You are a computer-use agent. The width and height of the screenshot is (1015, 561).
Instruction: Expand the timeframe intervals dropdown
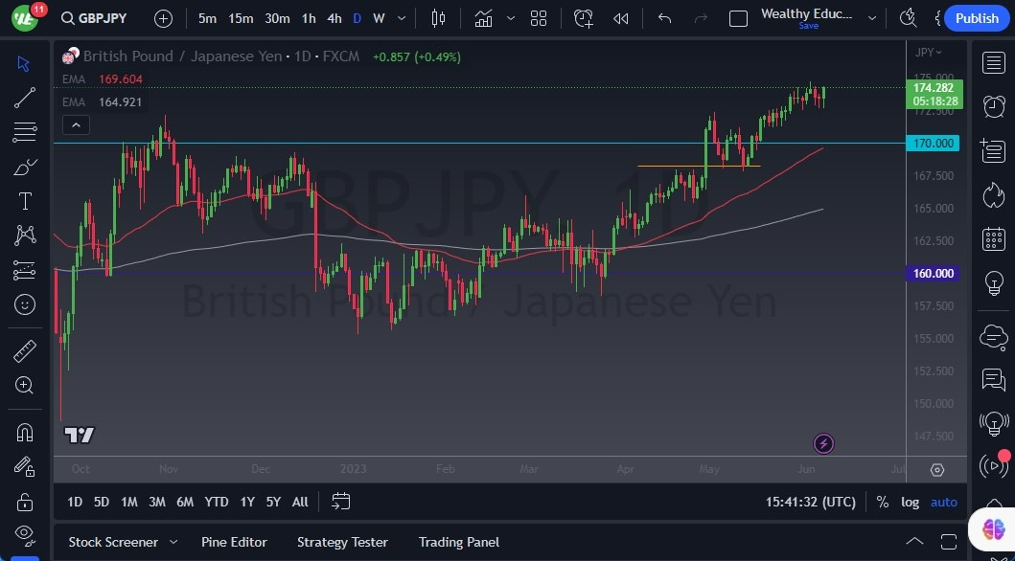click(401, 17)
